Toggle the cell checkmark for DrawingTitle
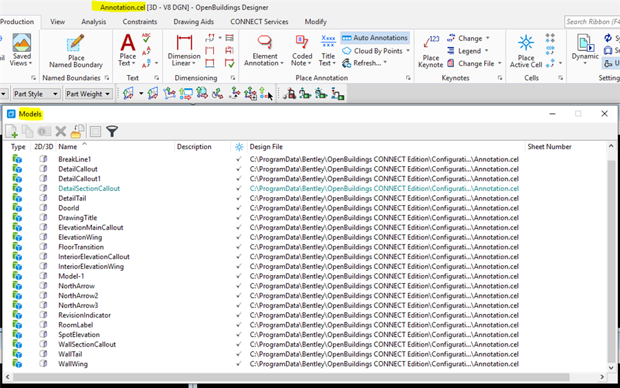The height and width of the screenshot is (388, 620). [239, 218]
